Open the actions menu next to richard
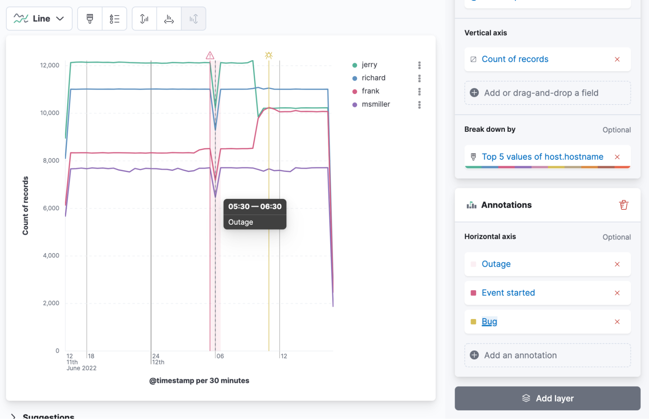This screenshot has width=649, height=419. (x=419, y=78)
